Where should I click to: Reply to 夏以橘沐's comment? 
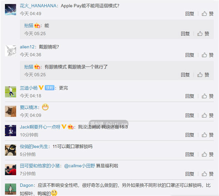coord(190,115)
